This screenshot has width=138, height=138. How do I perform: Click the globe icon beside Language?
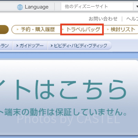pyautogui.click(x=20, y=7)
